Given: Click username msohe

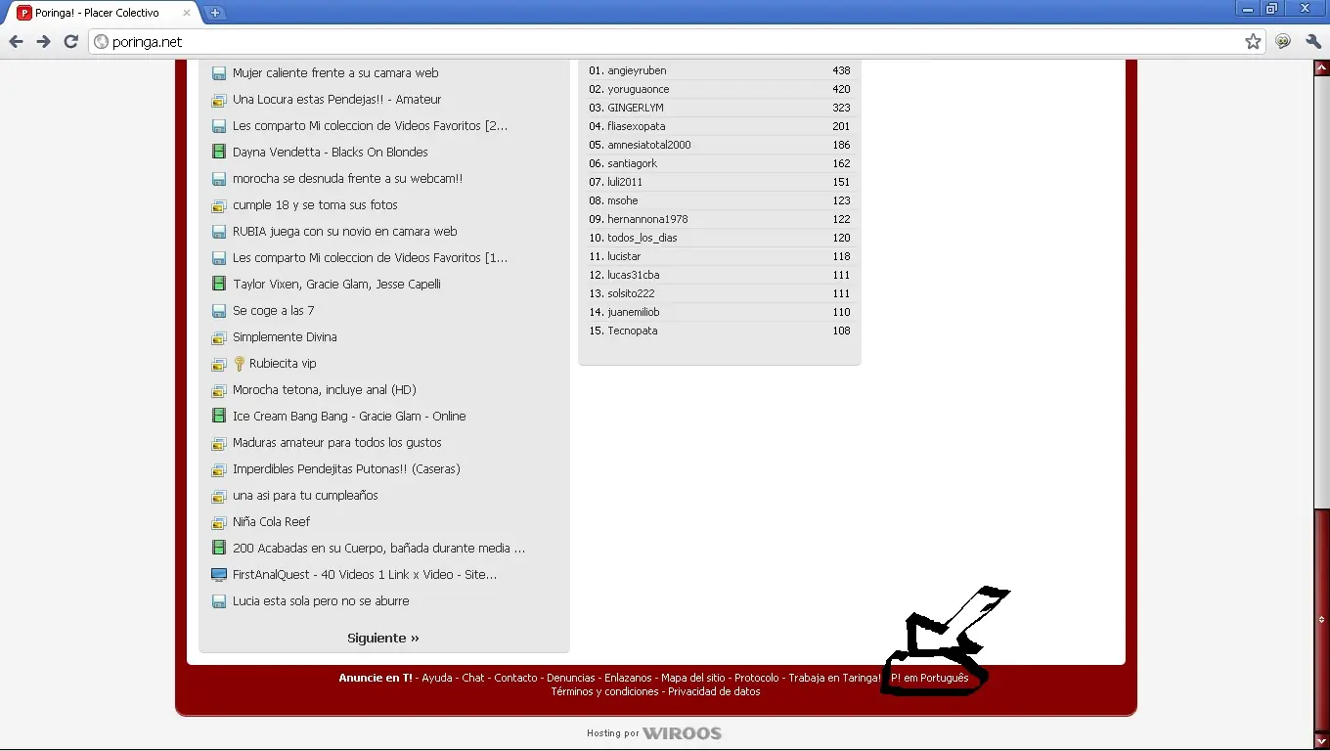Looking at the screenshot, I should pyautogui.click(x=623, y=200).
